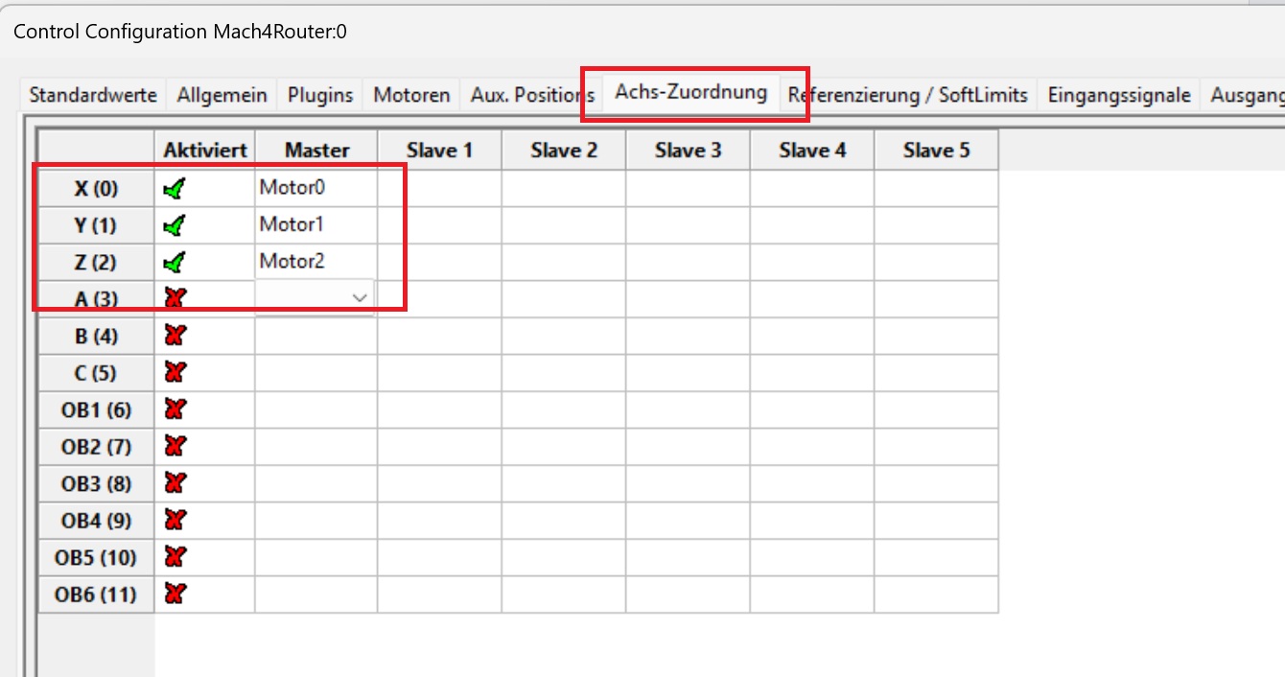Open the Referenzierung / SoftLimits tab

[907, 95]
